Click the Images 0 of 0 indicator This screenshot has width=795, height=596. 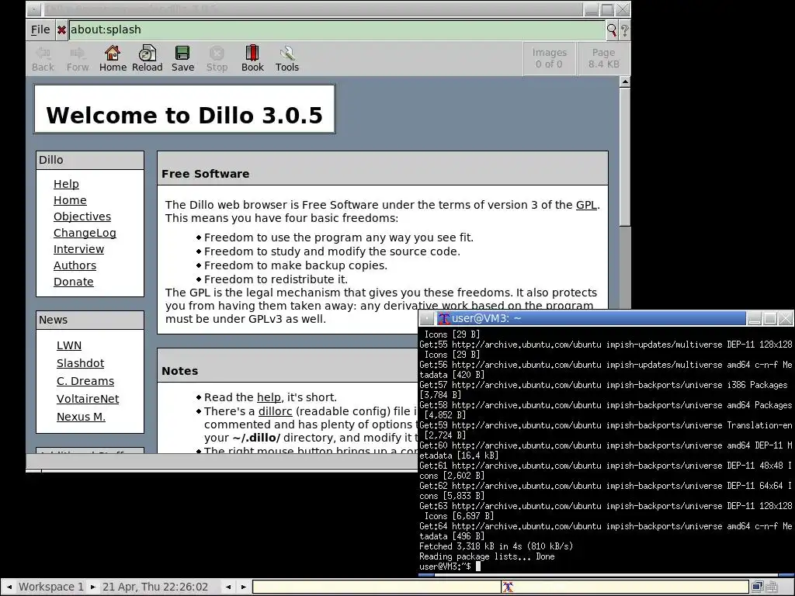pyautogui.click(x=549, y=58)
